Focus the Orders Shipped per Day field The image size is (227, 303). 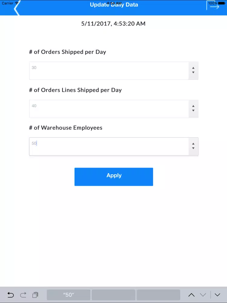point(109,71)
